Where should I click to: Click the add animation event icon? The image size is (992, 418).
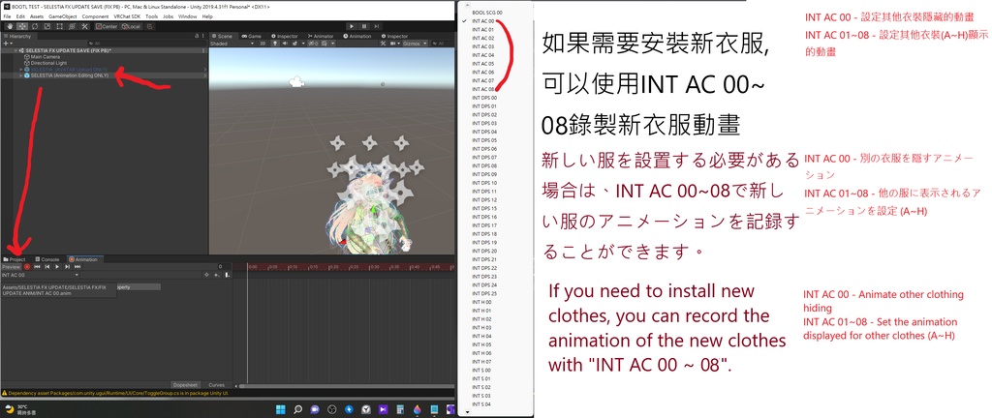(x=227, y=275)
